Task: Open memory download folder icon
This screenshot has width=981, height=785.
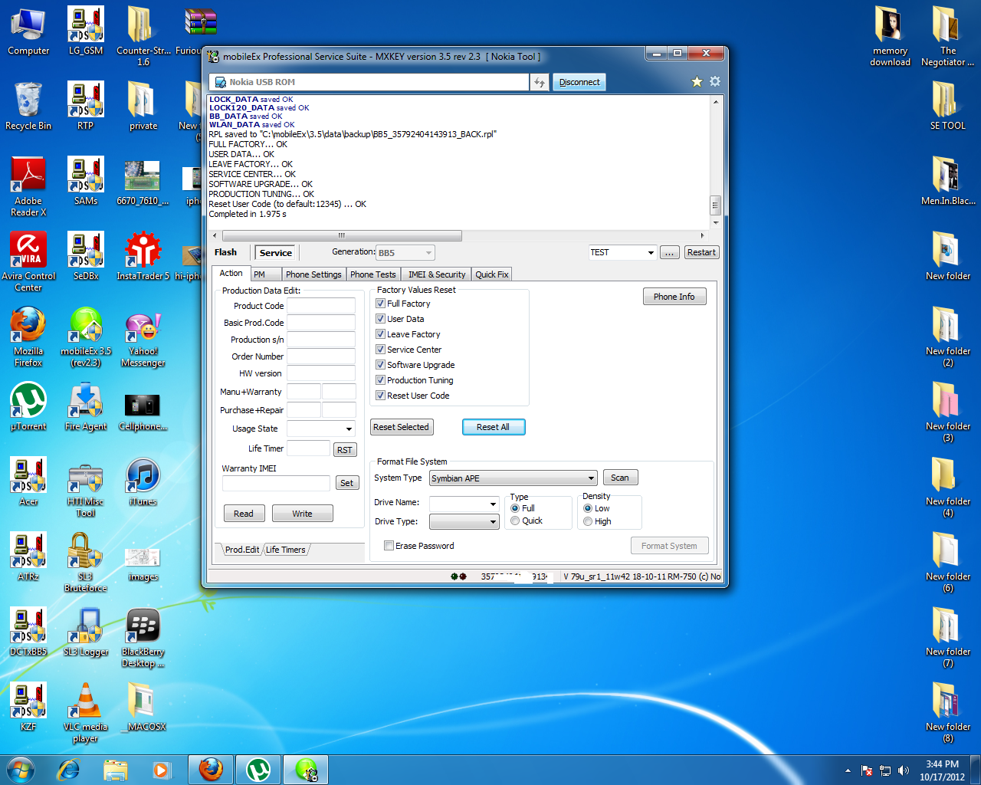Action: pyautogui.click(x=891, y=37)
